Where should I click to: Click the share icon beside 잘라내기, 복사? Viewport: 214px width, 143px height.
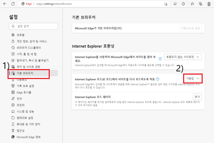click(13, 60)
